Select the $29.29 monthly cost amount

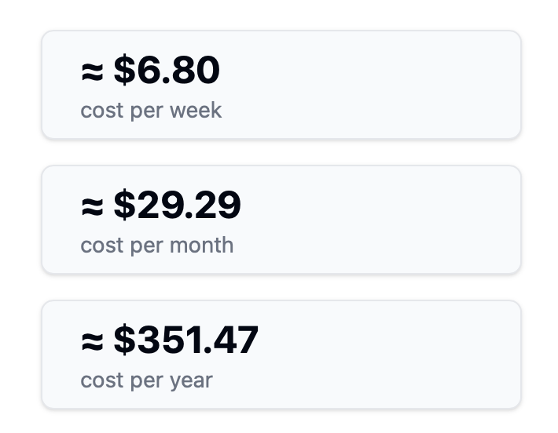pos(177,206)
